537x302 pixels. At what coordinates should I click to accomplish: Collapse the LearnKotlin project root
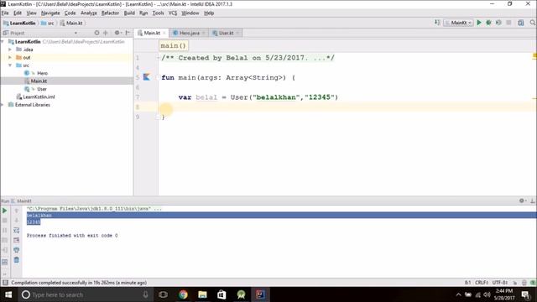tap(3, 41)
